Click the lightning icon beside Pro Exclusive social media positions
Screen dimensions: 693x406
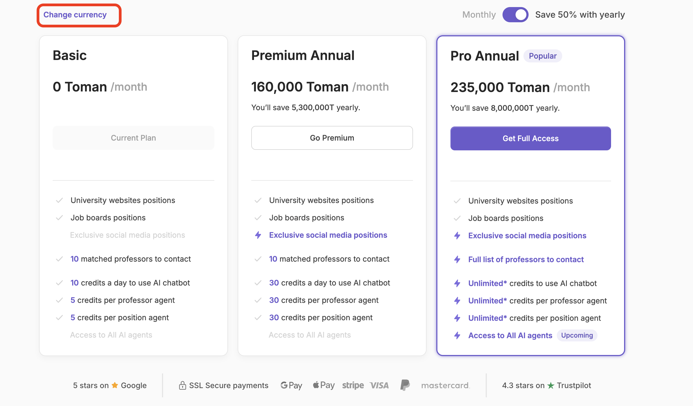(457, 236)
